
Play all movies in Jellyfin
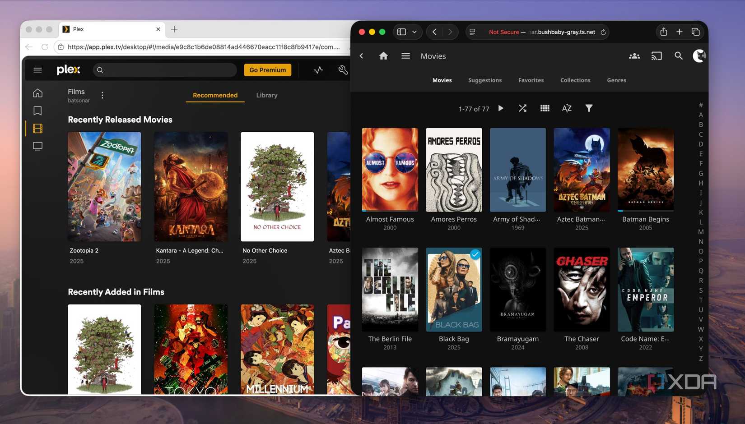point(501,108)
